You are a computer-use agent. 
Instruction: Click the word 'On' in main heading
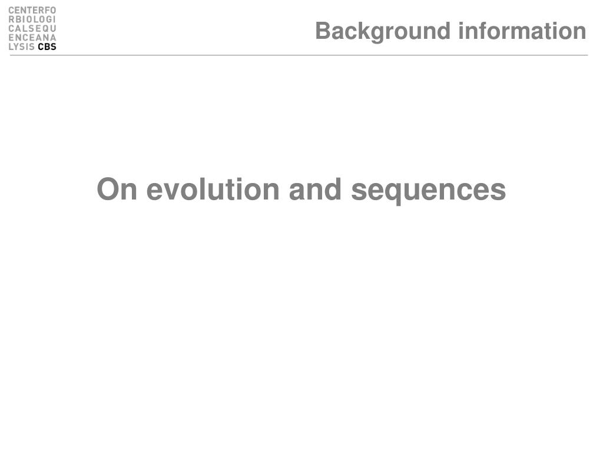pos(117,189)
